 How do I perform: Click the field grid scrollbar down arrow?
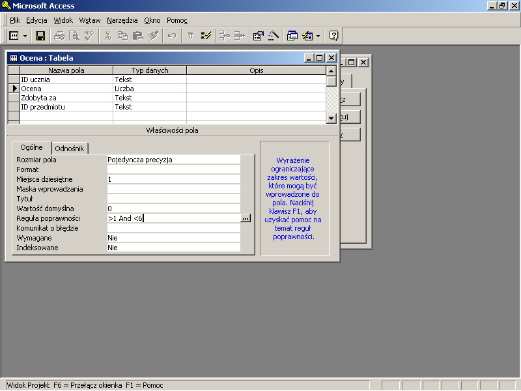(331, 118)
